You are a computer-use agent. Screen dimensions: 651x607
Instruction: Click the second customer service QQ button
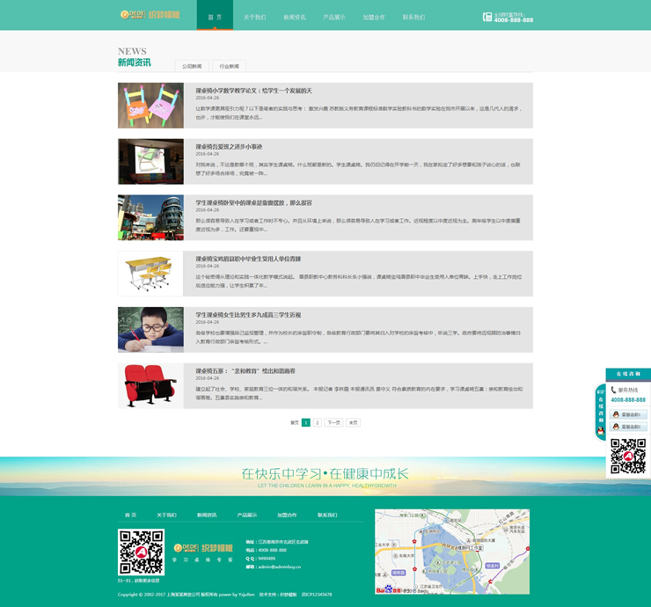pyautogui.click(x=628, y=428)
